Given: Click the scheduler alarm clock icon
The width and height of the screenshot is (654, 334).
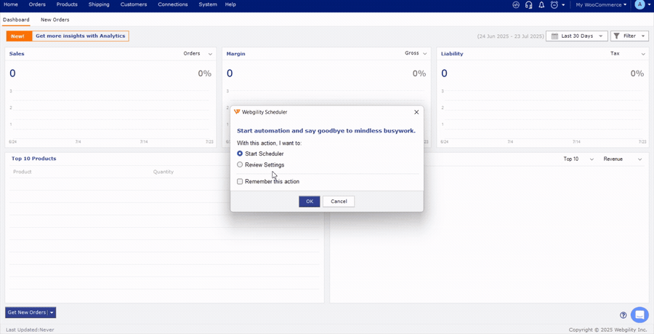Looking at the screenshot, I should pyautogui.click(x=554, y=5).
